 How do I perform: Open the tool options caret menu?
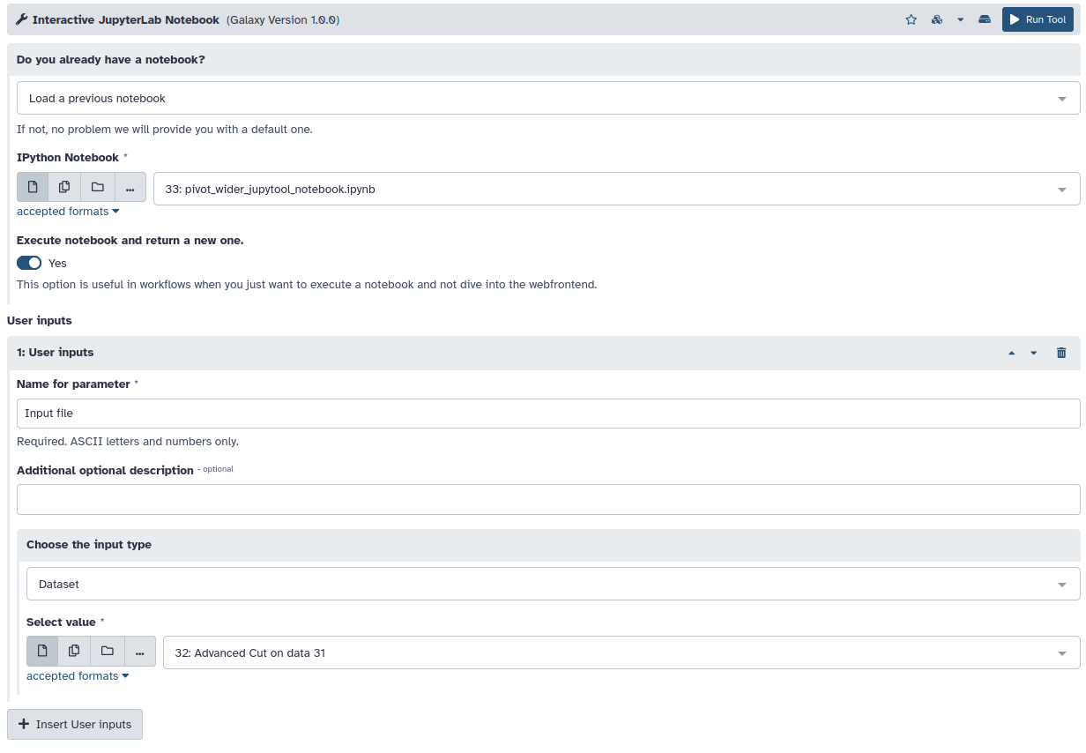tap(960, 19)
